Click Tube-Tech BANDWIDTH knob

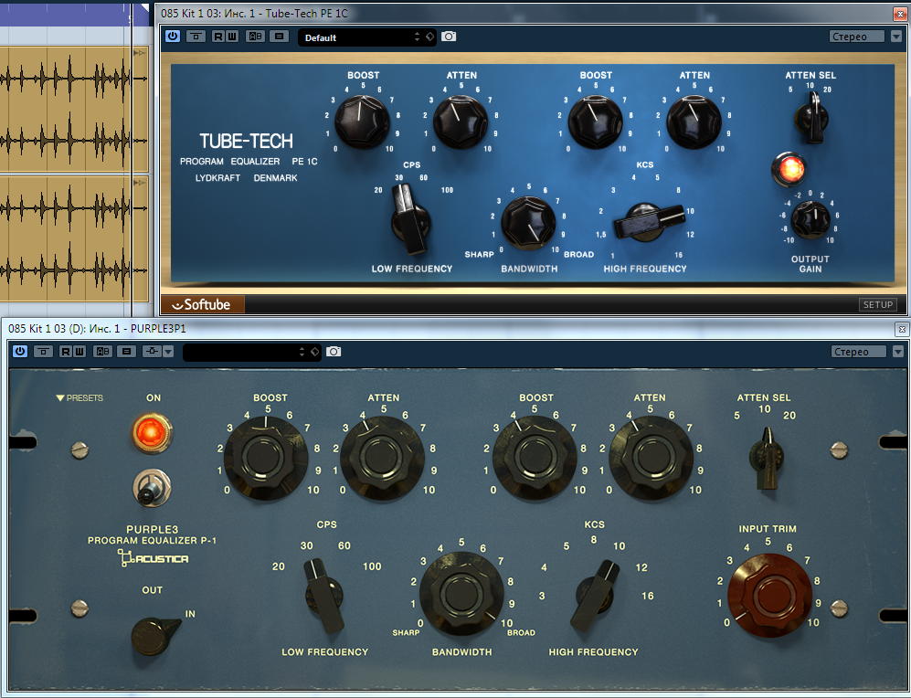point(528,223)
